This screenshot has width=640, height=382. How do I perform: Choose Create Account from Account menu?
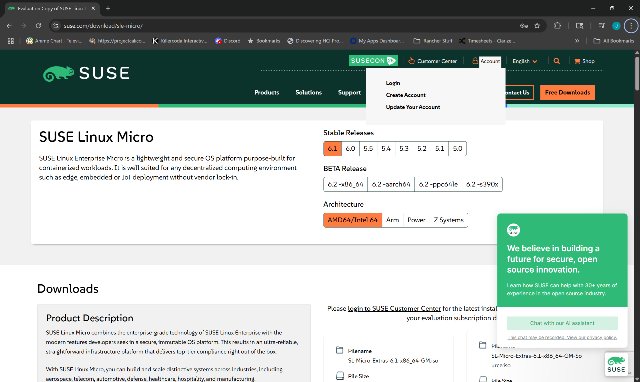pos(405,95)
